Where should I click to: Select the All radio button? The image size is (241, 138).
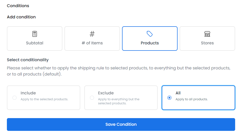tap(169, 98)
